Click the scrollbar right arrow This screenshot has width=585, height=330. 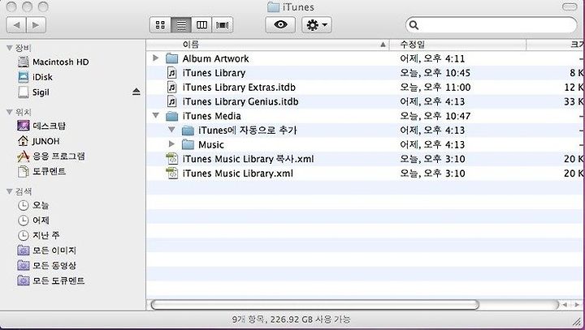tap(577, 305)
